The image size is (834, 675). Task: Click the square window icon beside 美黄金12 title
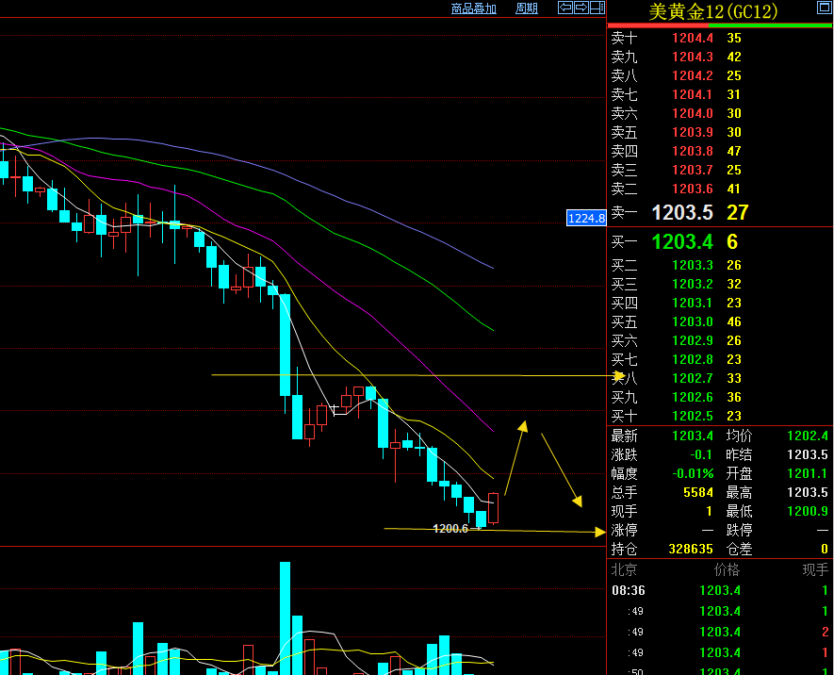[823, 8]
